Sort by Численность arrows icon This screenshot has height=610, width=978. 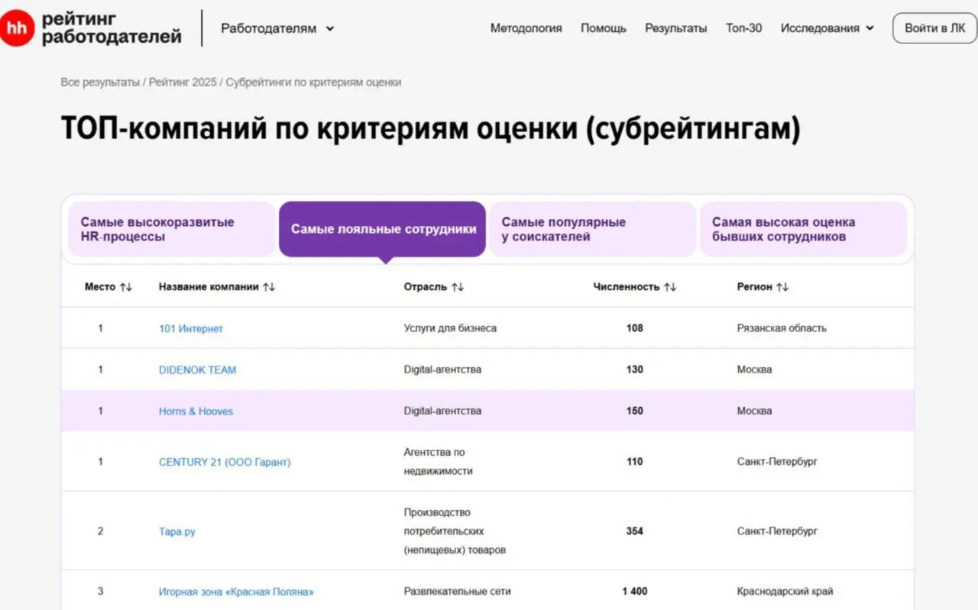pos(669,287)
